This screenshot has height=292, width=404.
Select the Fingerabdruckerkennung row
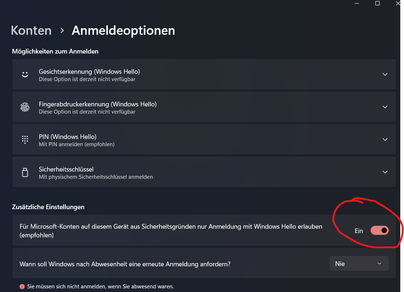pos(203,107)
